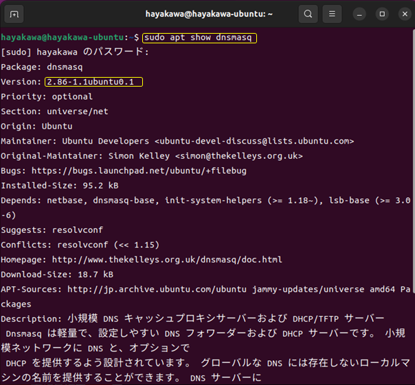Click the search magnifier icon
The width and height of the screenshot is (415, 385).
point(309,14)
